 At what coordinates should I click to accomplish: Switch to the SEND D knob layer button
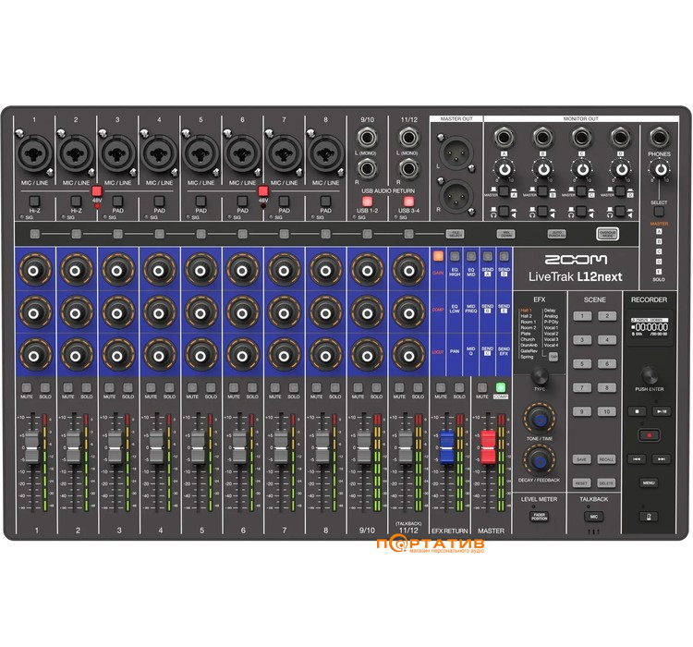[504, 256]
